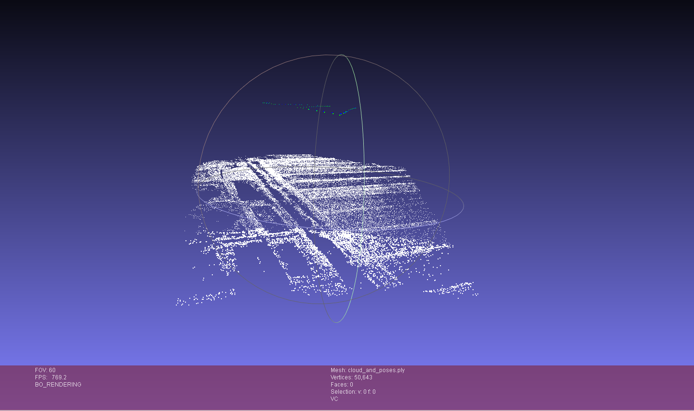Click the isolated point cluster on the far right
694x411 pixels.
(455, 288)
